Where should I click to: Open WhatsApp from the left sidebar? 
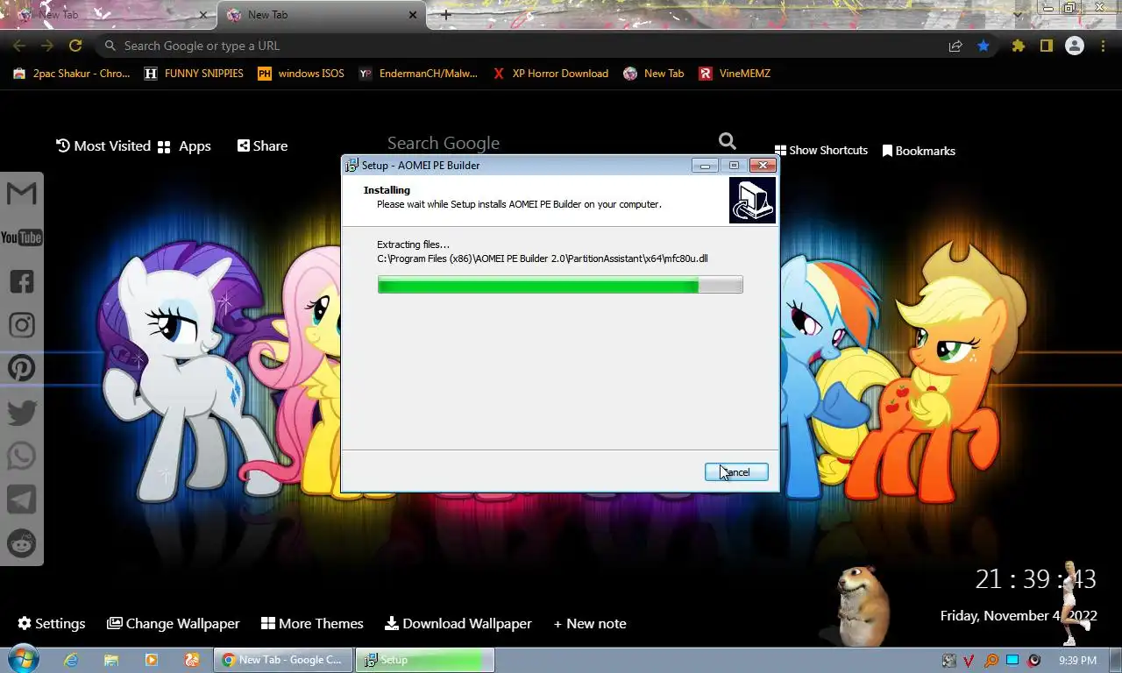click(x=22, y=456)
